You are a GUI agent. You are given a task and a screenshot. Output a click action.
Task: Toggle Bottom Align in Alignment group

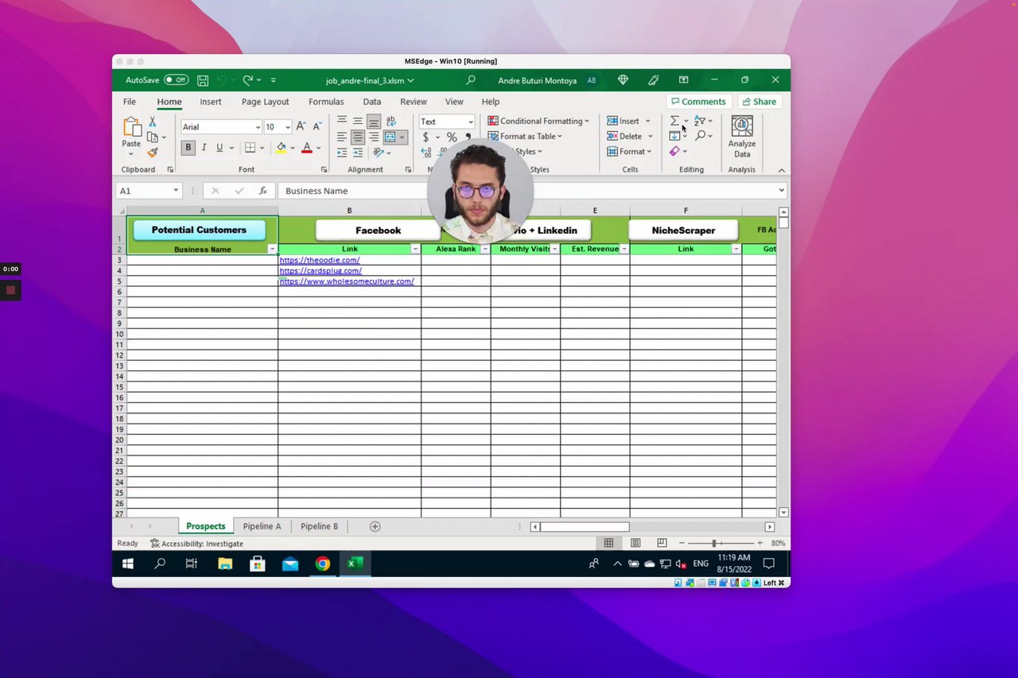374,122
